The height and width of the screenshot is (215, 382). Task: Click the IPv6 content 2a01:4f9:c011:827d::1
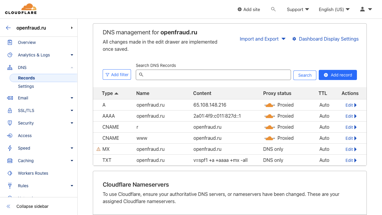[x=217, y=116]
